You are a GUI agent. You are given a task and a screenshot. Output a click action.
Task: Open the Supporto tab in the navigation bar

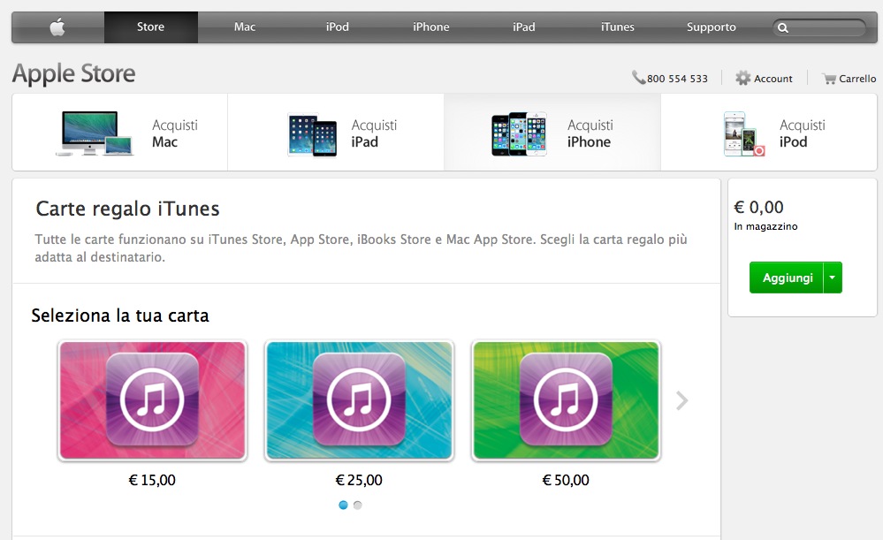(711, 27)
